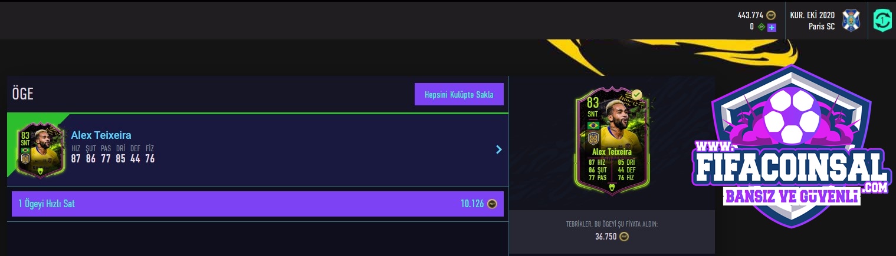This screenshot has height=256, width=896.
Task: Click the chemistry style icon on large card
Action: coord(612,188)
